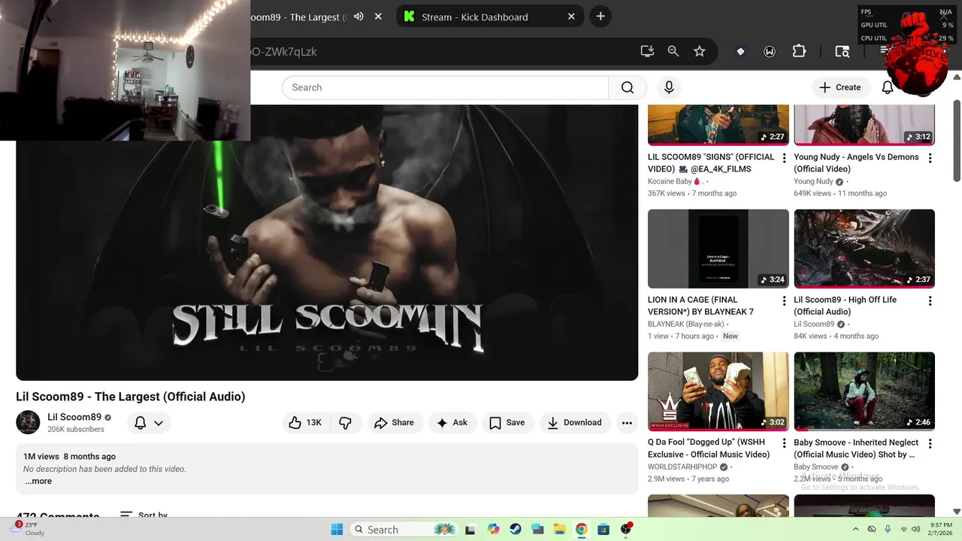Image resolution: width=962 pixels, height=541 pixels.
Task: Open LIL SCOOM89 SIGNS video thumbnail
Action: pyautogui.click(x=718, y=125)
